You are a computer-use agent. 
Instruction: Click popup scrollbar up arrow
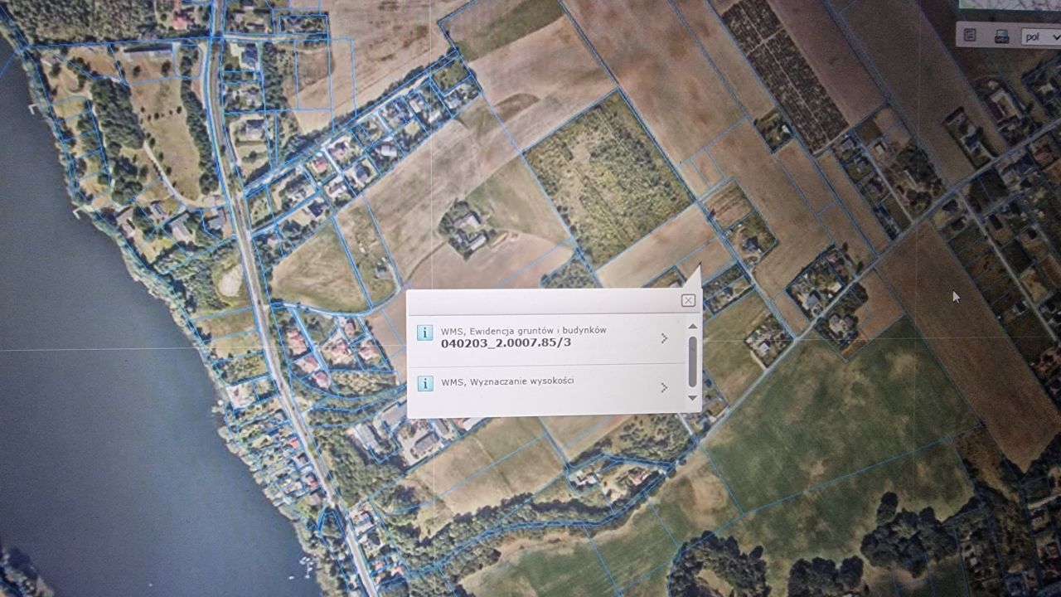point(693,327)
